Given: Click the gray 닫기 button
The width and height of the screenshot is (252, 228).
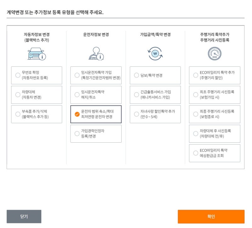Looking at the screenshot, I should point(24,216).
